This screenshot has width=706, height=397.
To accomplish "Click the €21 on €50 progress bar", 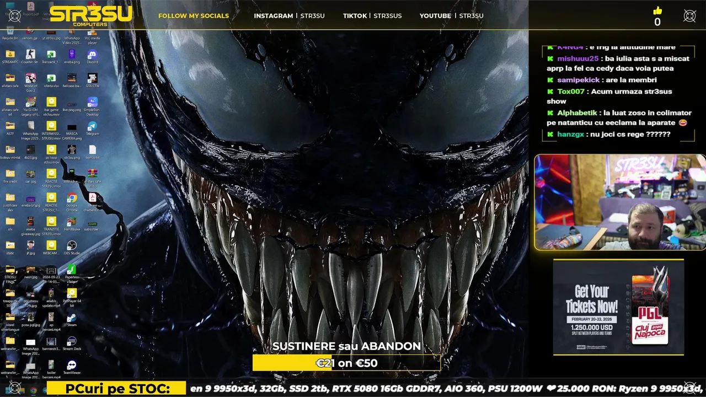I will [346, 363].
